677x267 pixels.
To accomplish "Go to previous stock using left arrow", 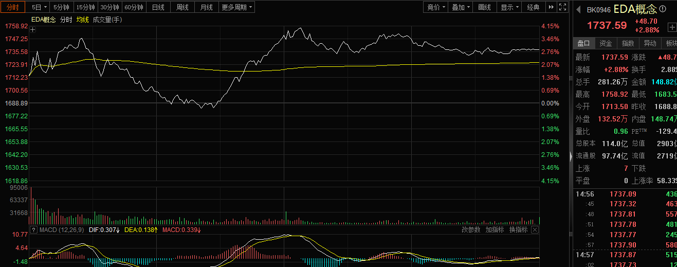I will [578, 9].
